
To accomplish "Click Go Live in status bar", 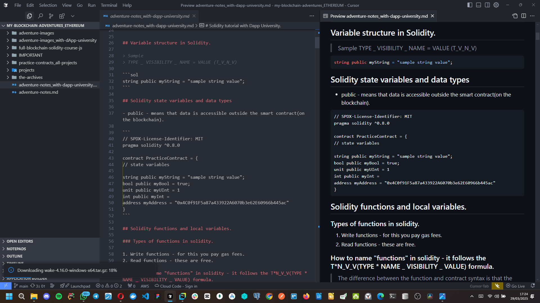I will 515,286.
